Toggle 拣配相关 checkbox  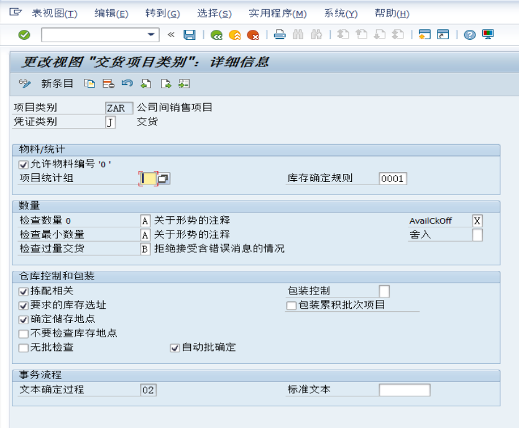pos(24,291)
